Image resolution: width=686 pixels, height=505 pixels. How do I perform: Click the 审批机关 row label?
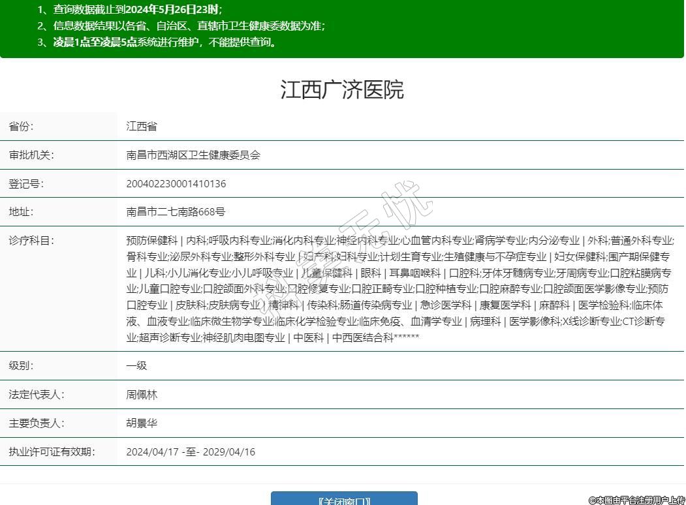tap(30, 155)
